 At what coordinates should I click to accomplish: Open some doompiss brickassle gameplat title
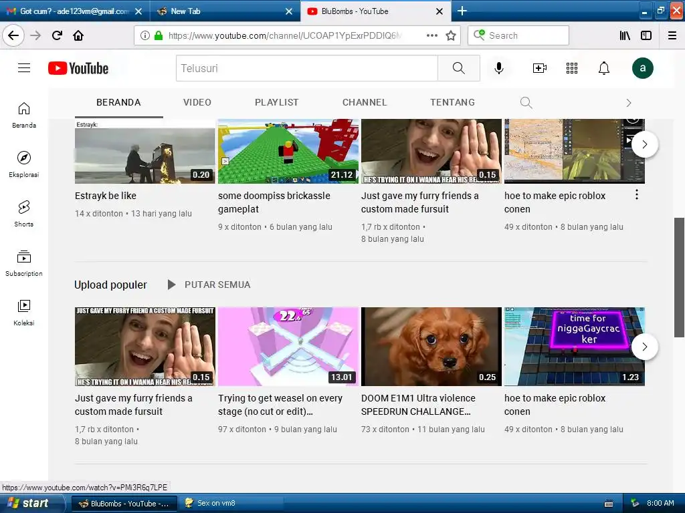[274, 202]
